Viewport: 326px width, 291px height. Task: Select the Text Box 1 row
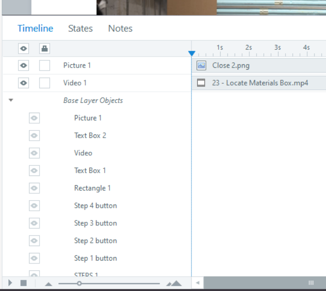point(90,171)
